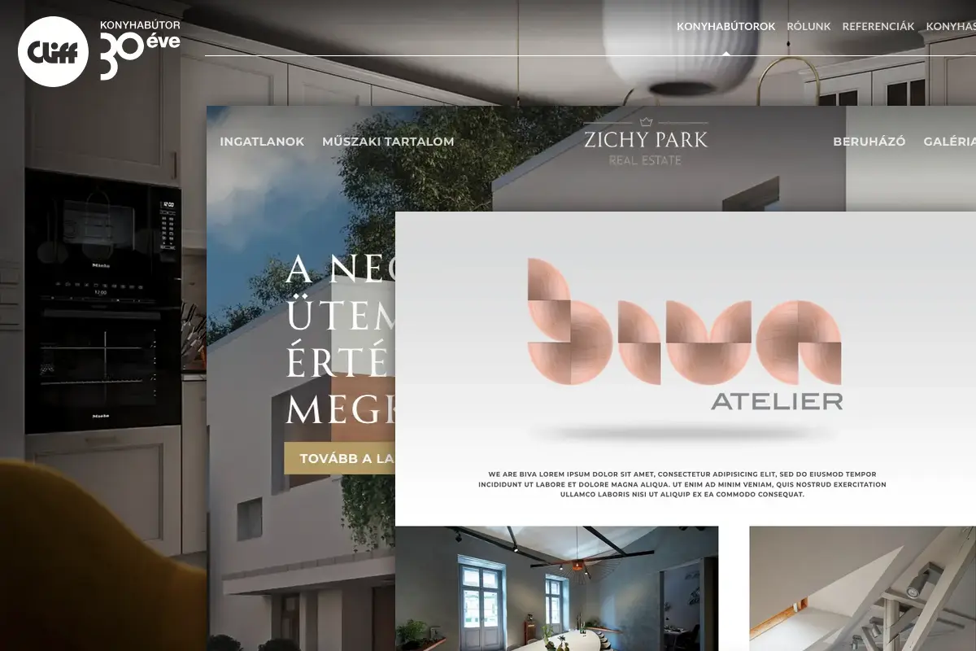This screenshot has width=976, height=651.
Task: Open the white staircase photo
Action: (x=862, y=588)
